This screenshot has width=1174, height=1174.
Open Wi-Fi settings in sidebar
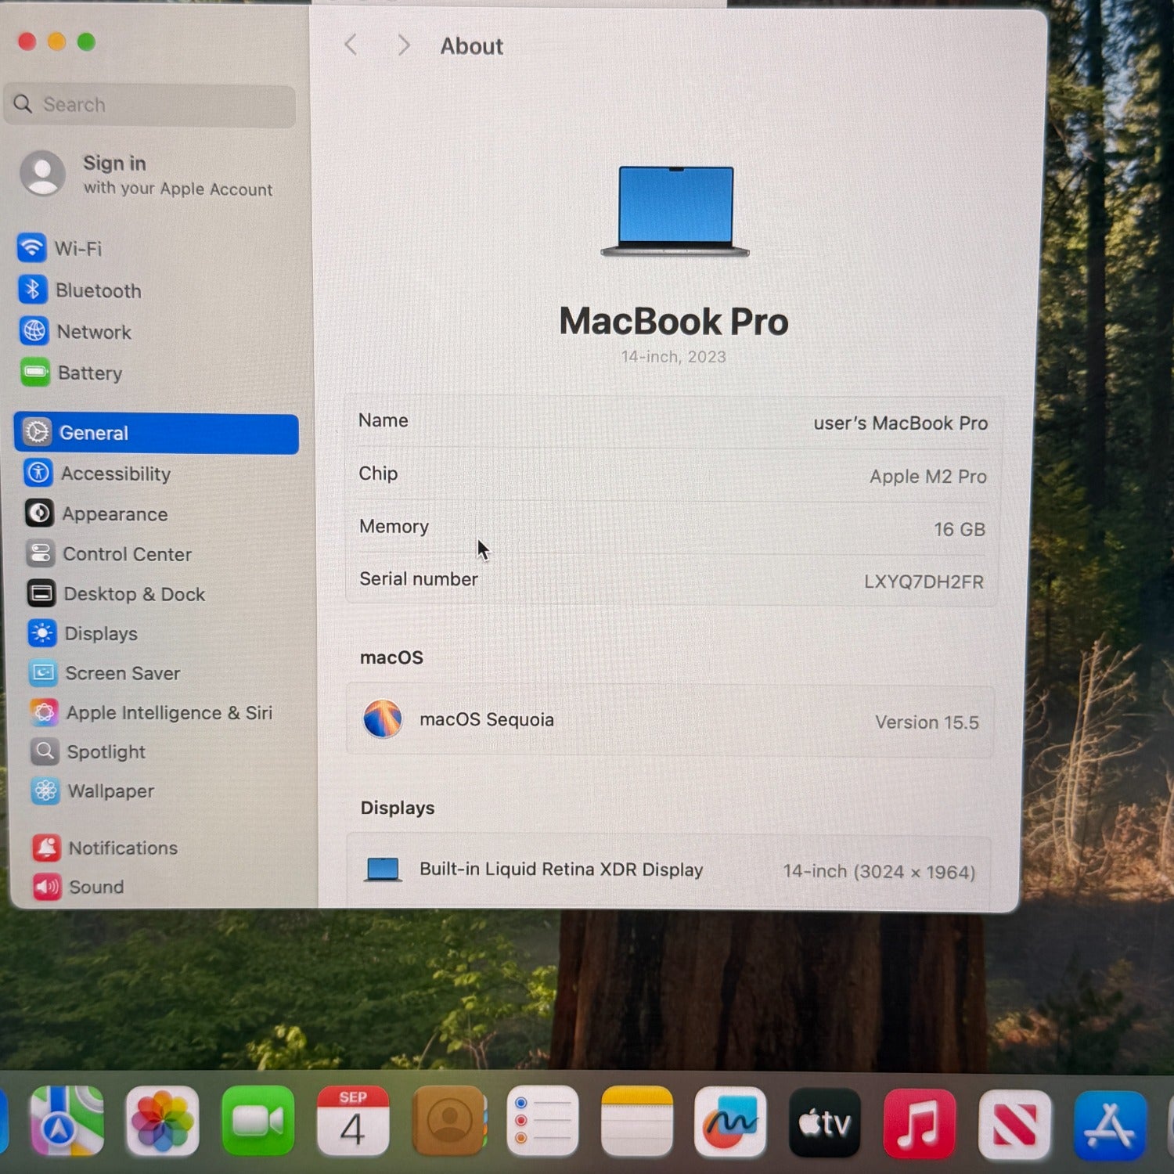pyautogui.click(x=77, y=249)
